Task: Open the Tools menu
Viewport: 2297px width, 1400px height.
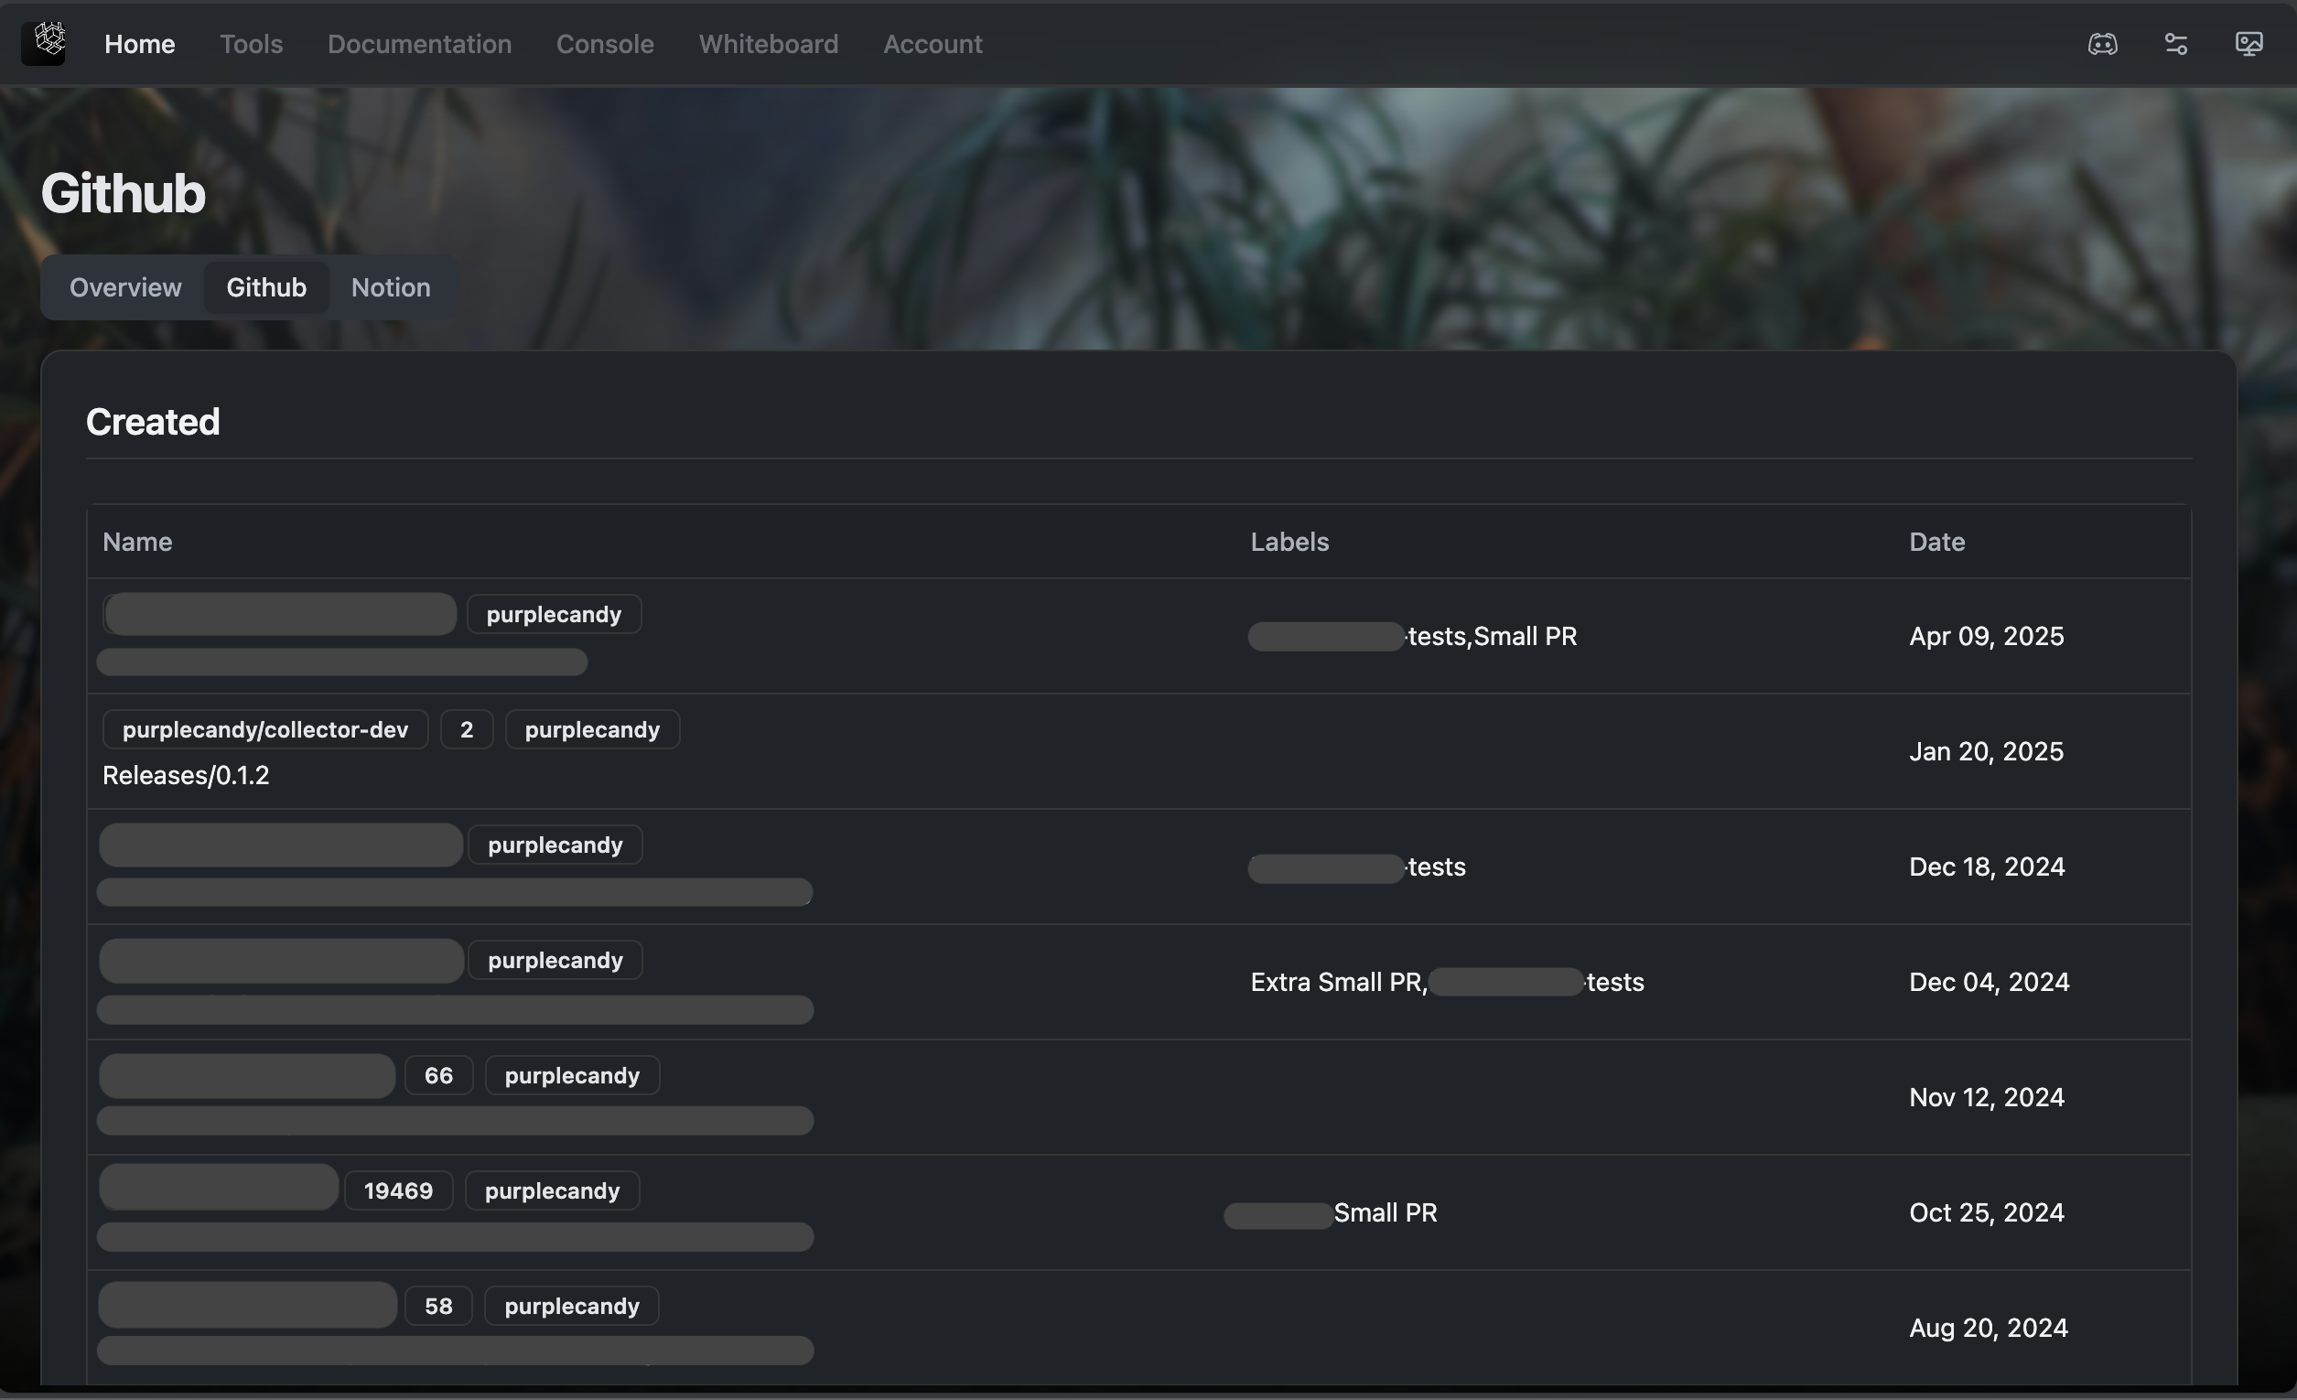Action: [x=251, y=44]
